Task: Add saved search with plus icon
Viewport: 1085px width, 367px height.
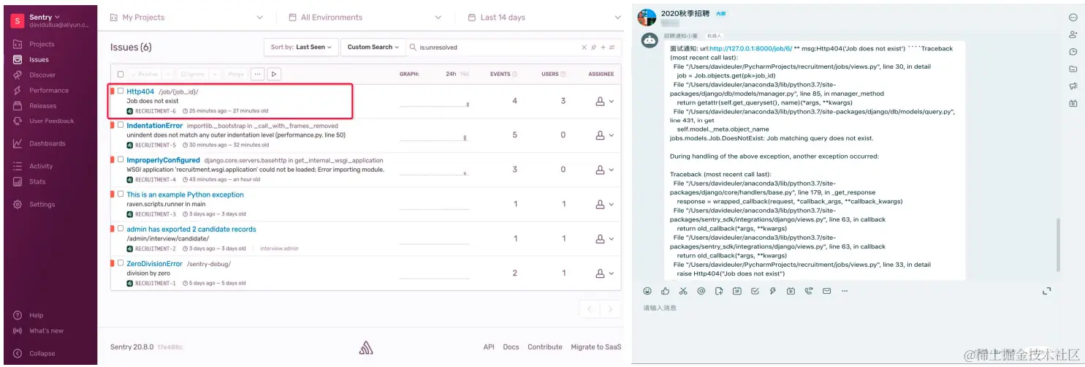Action: click(603, 48)
